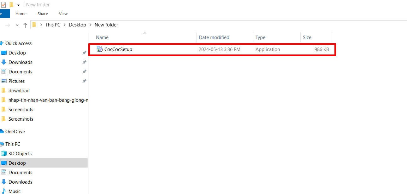Sort files by the Date modified column

click(x=214, y=37)
